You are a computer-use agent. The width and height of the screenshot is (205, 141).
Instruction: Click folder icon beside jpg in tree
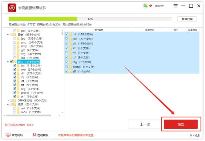pos(18,38)
